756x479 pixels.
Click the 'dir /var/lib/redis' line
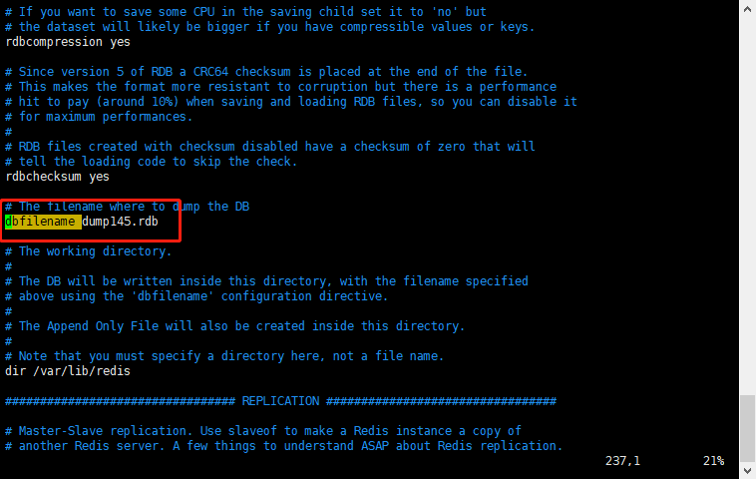coord(68,371)
